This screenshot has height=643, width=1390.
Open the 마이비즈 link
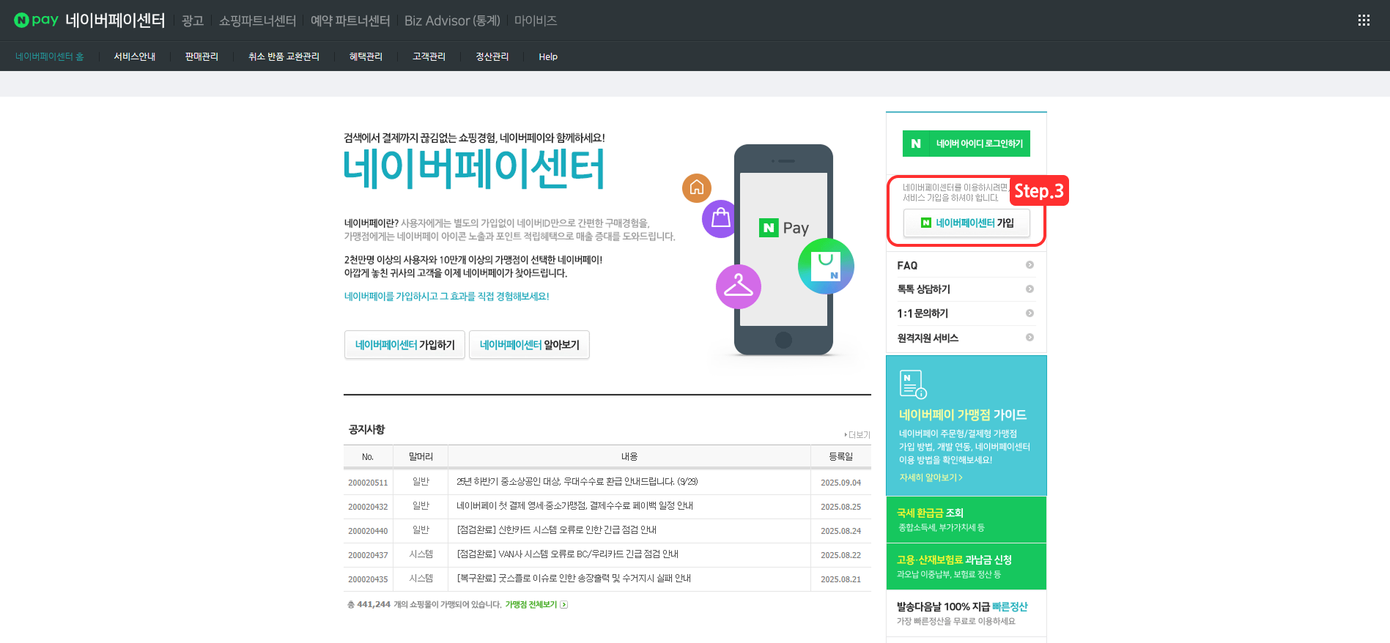click(536, 21)
